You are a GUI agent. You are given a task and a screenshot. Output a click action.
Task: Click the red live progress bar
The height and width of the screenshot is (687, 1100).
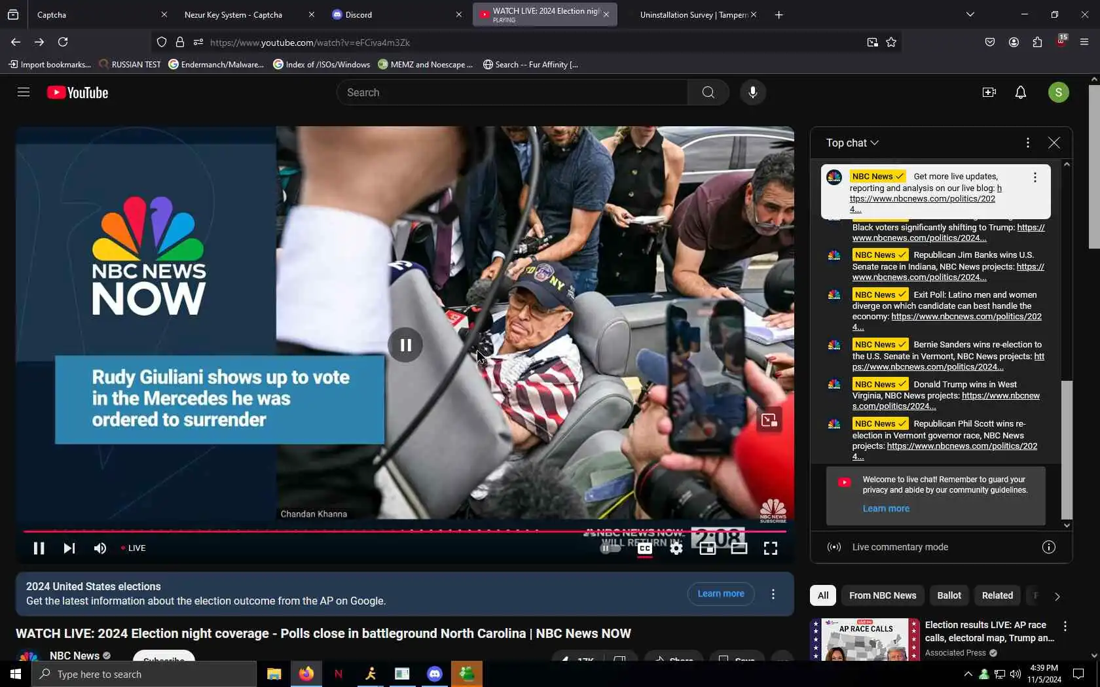[405, 531]
